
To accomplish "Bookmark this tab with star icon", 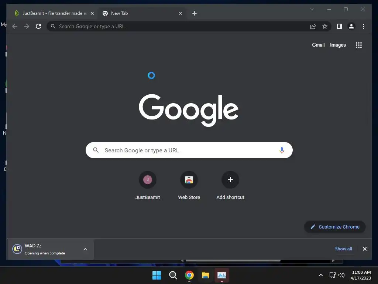I will [x=325, y=26].
